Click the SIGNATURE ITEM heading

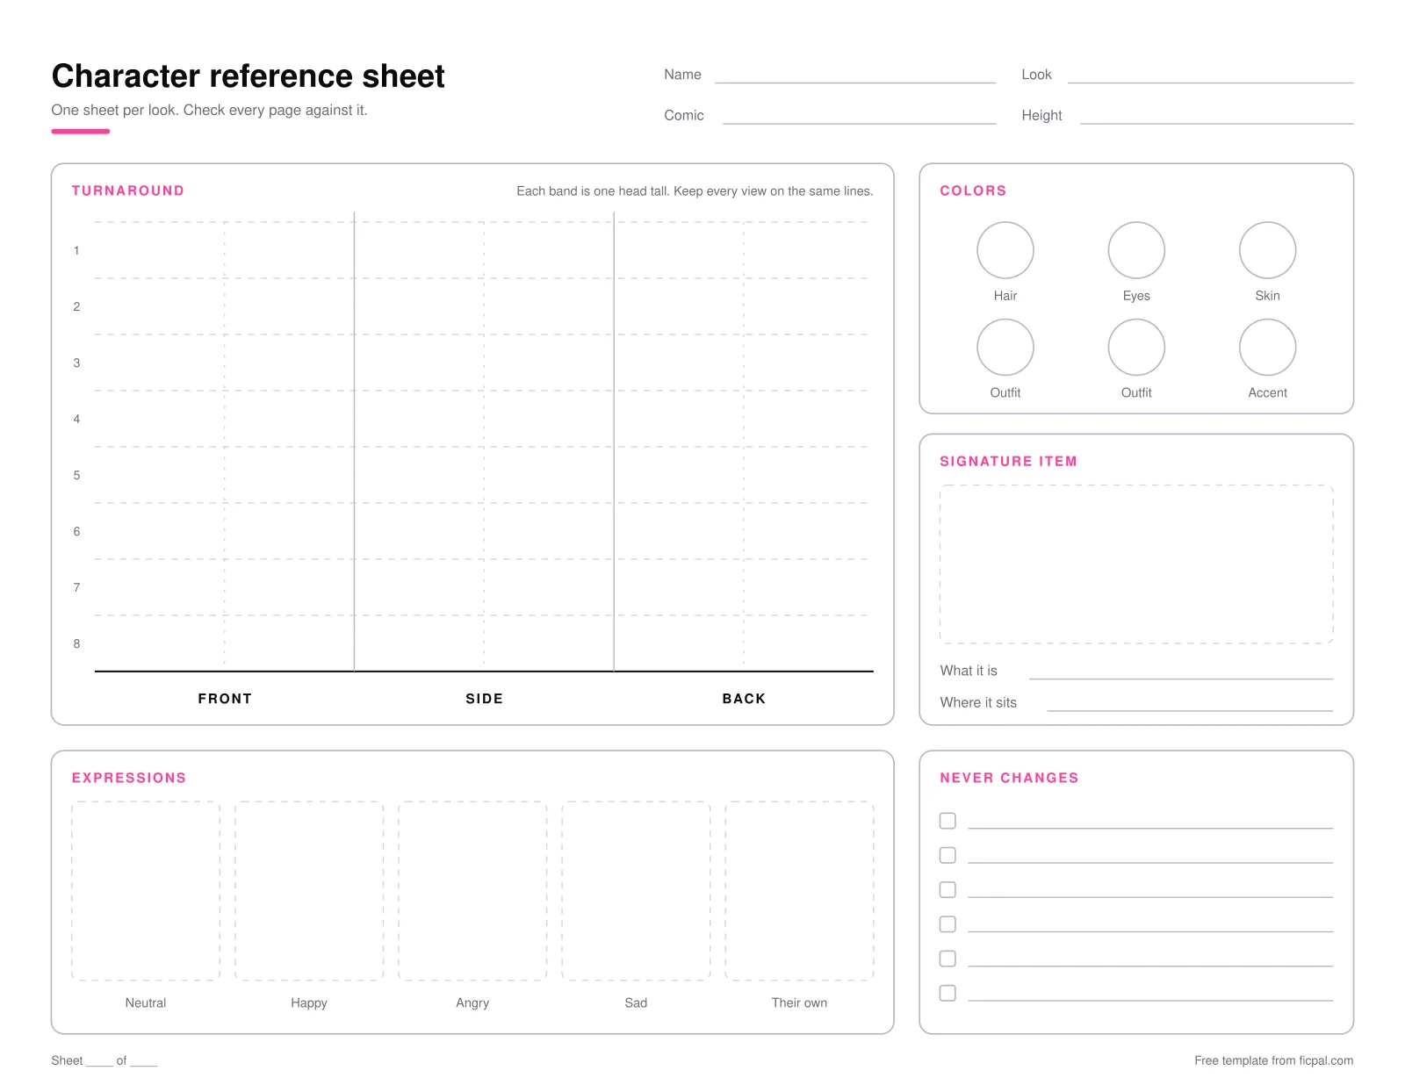pyautogui.click(x=1008, y=461)
